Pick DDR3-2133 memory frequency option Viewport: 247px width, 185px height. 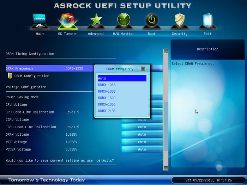[107, 111]
